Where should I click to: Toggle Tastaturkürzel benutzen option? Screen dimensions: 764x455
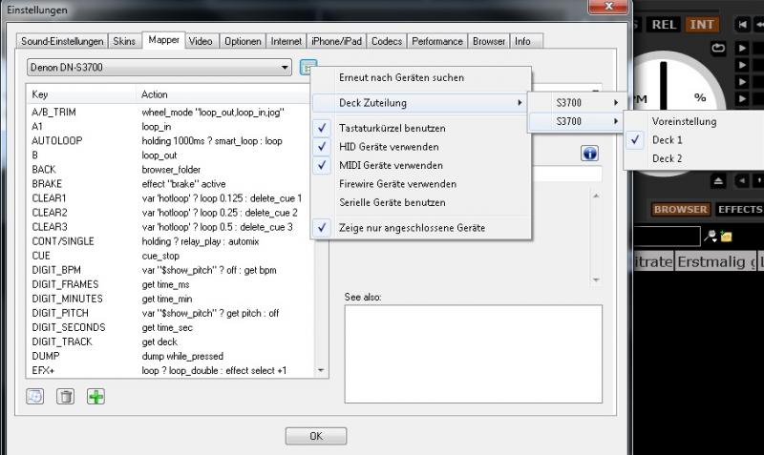392,128
